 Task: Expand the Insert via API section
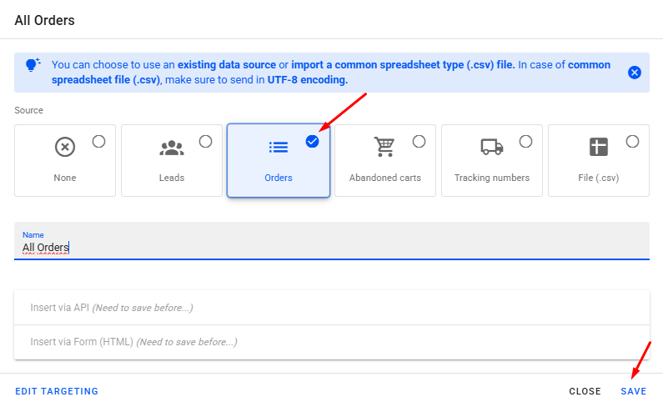pos(331,308)
